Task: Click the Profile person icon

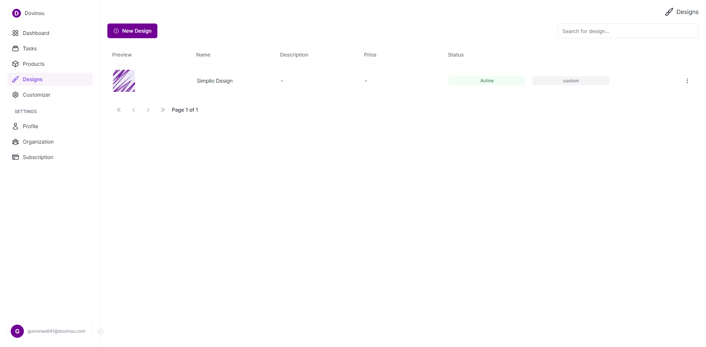Action: click(15, 126)
